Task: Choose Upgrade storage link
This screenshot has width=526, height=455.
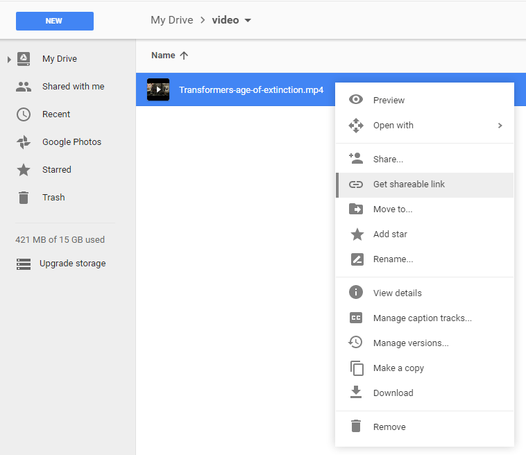Action: [72, 264]
